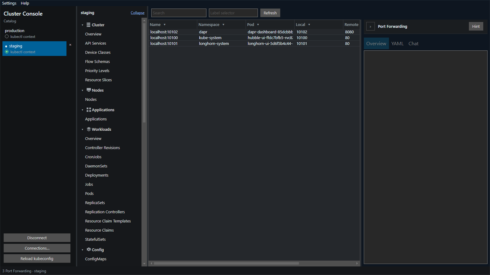Select the localhost:10102 dapr row
Image resolution: width=490 pixels, height=275 pixels.
tap(254, 32)
